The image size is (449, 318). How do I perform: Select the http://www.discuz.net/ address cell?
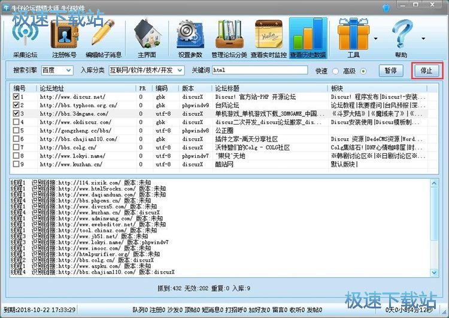72,97
